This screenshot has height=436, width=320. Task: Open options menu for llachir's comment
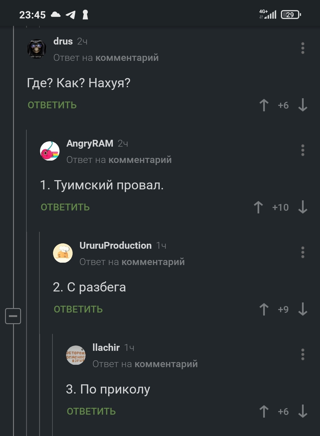(x=303, y=354)
